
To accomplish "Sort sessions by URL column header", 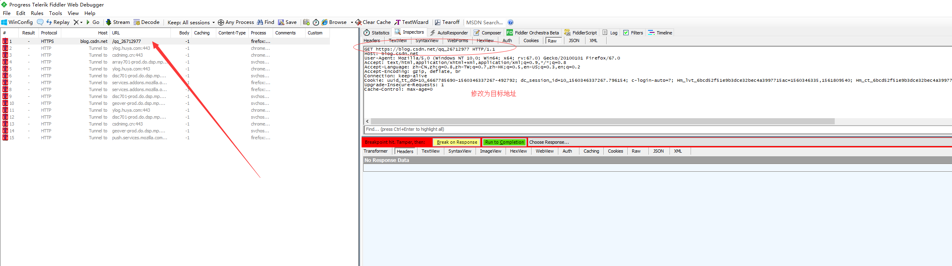I will click(140, 33).
